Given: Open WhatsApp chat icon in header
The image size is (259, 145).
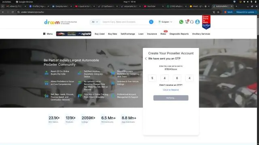Looking at the screenshot, I should (181, 22).
